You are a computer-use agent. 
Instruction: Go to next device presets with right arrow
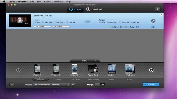151,70
